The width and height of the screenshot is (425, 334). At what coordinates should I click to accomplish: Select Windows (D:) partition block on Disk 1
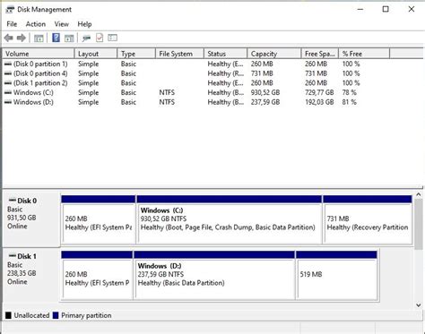click(214, 275)
